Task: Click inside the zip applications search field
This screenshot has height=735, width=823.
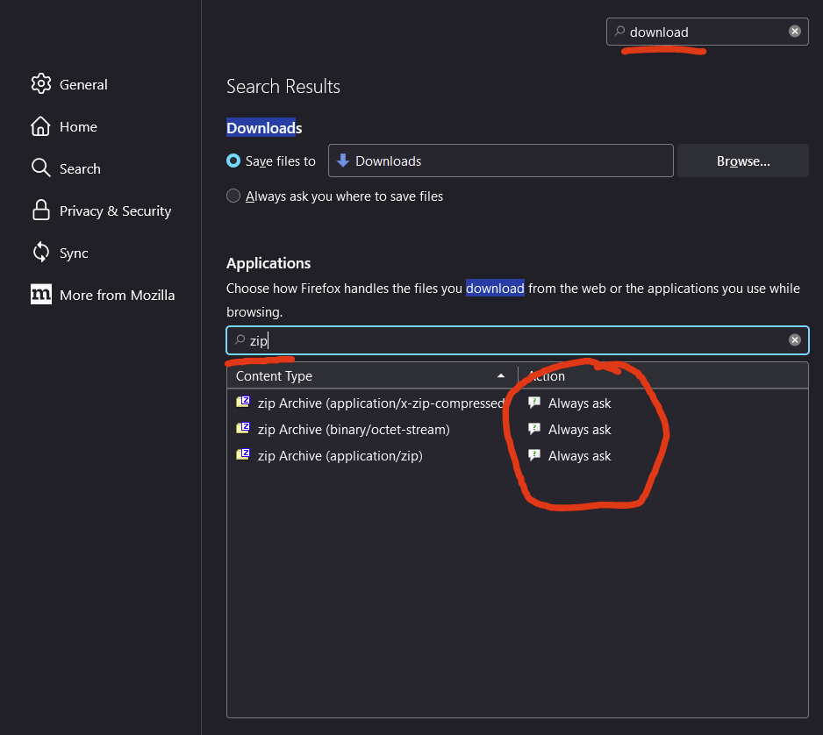Action: pyautogui.click(x=439, y=340)
